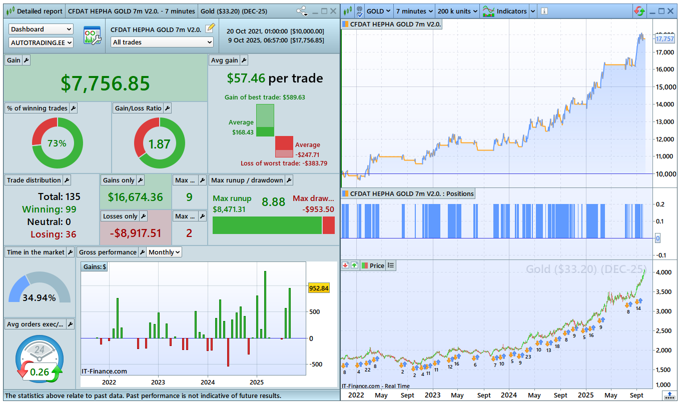Open the dashboard settings wrench-chart icon
The height and width of the screenshot is (404, 680).
[92, 36]
